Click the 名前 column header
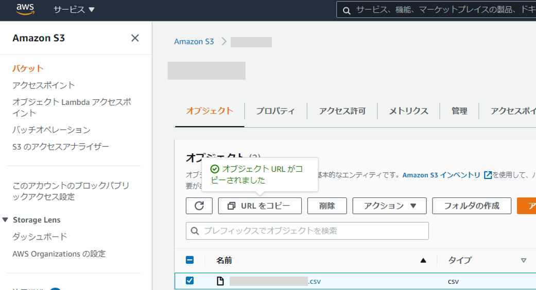The image size is (536, 290). (224, 261)
